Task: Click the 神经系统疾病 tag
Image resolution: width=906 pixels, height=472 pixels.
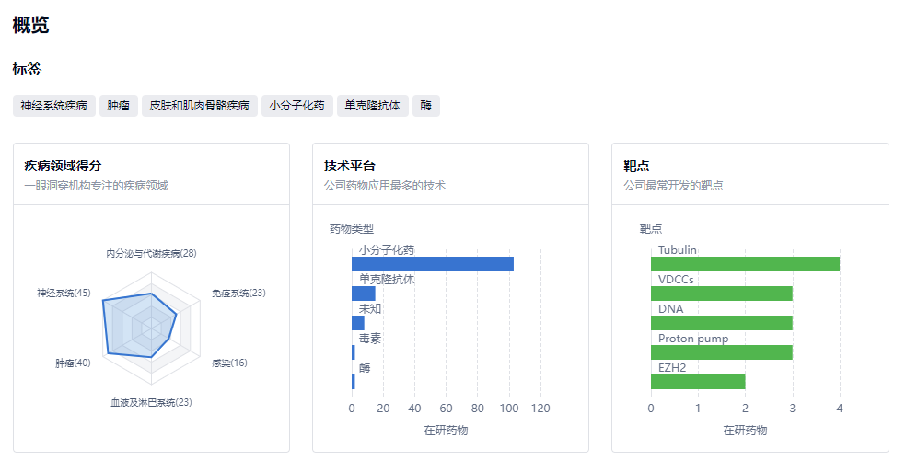Action: (x=54, y=106)
